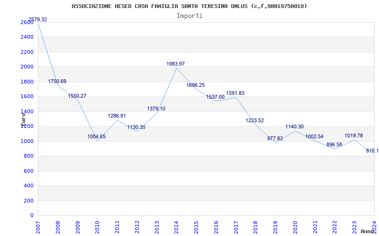379x236 pixels.
Task: Click the 2579.32 data label for 2007
Action: tap(38, 20)
